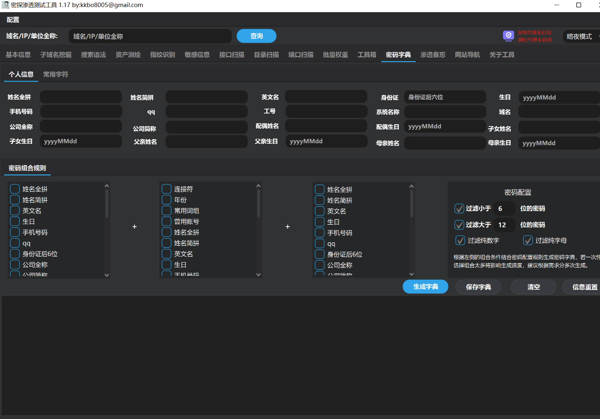Select the 目录扫描 tab
Viewport: 600px width, 419px height.
pyautogui.click(x=266, y=55)
